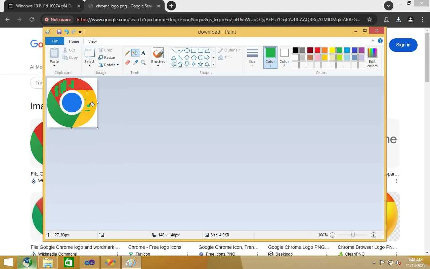Open the Windows Start button
430x269 pixels.
(8, 262)
